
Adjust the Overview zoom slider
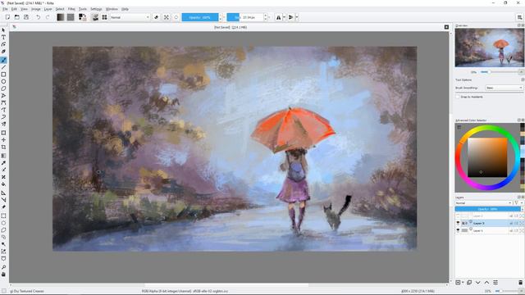pos(500,72)
